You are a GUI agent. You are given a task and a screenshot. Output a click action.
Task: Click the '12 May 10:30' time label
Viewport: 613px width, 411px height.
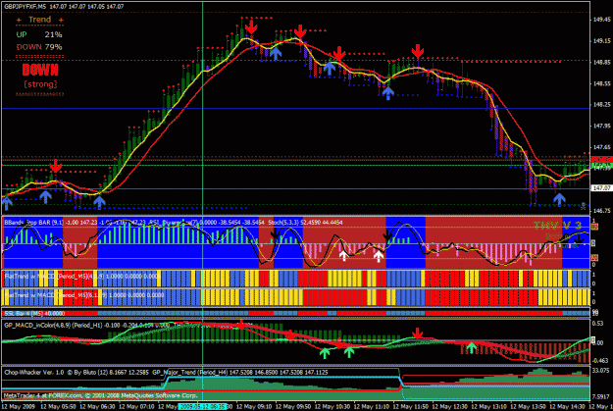coord(332,407)
